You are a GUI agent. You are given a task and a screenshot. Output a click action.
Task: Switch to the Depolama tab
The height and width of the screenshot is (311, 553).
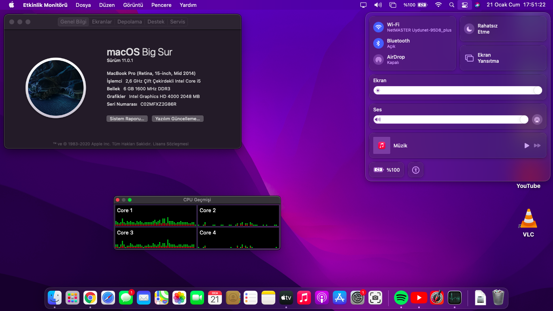click(130, 22)
